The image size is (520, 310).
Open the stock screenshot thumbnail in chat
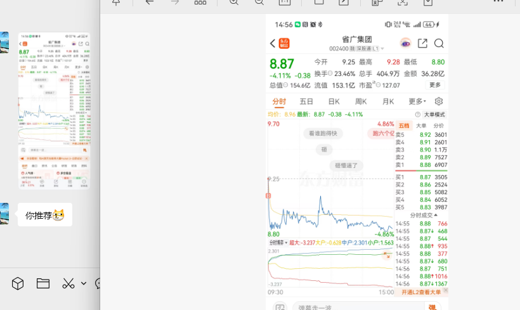pos(54,111)
